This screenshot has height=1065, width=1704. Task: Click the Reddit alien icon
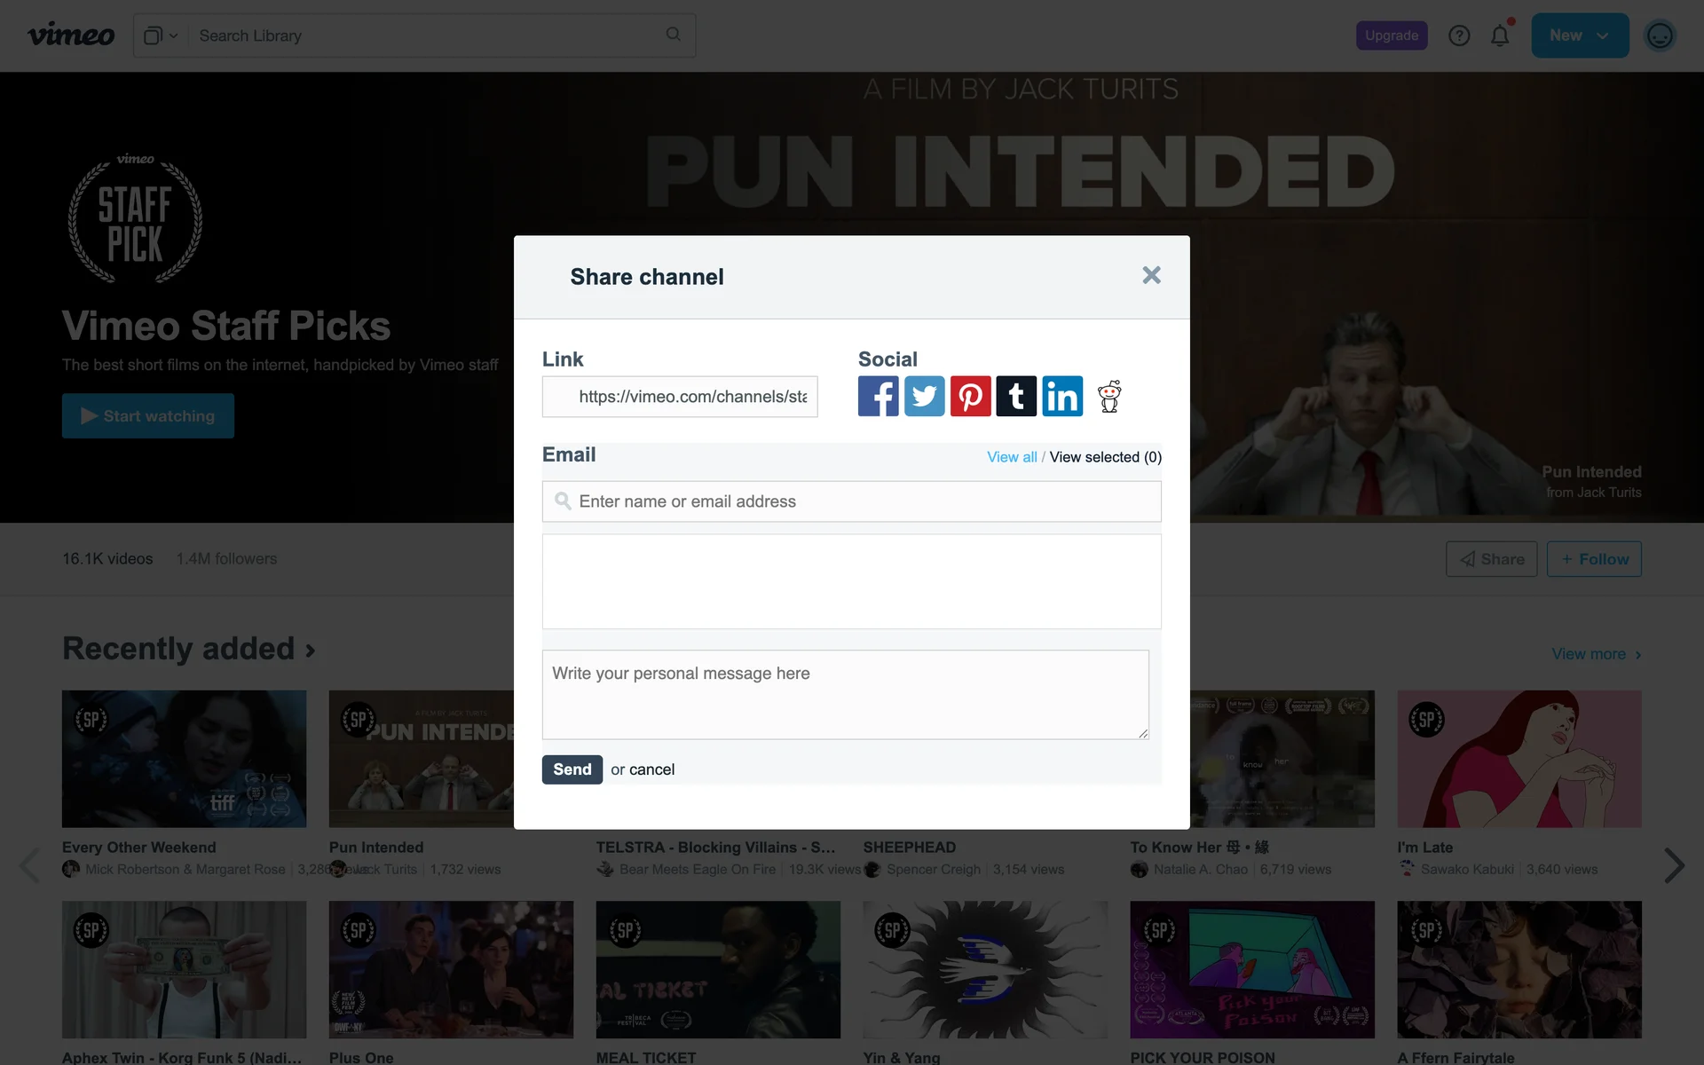pyautogui.click(x=1109, y=396)
